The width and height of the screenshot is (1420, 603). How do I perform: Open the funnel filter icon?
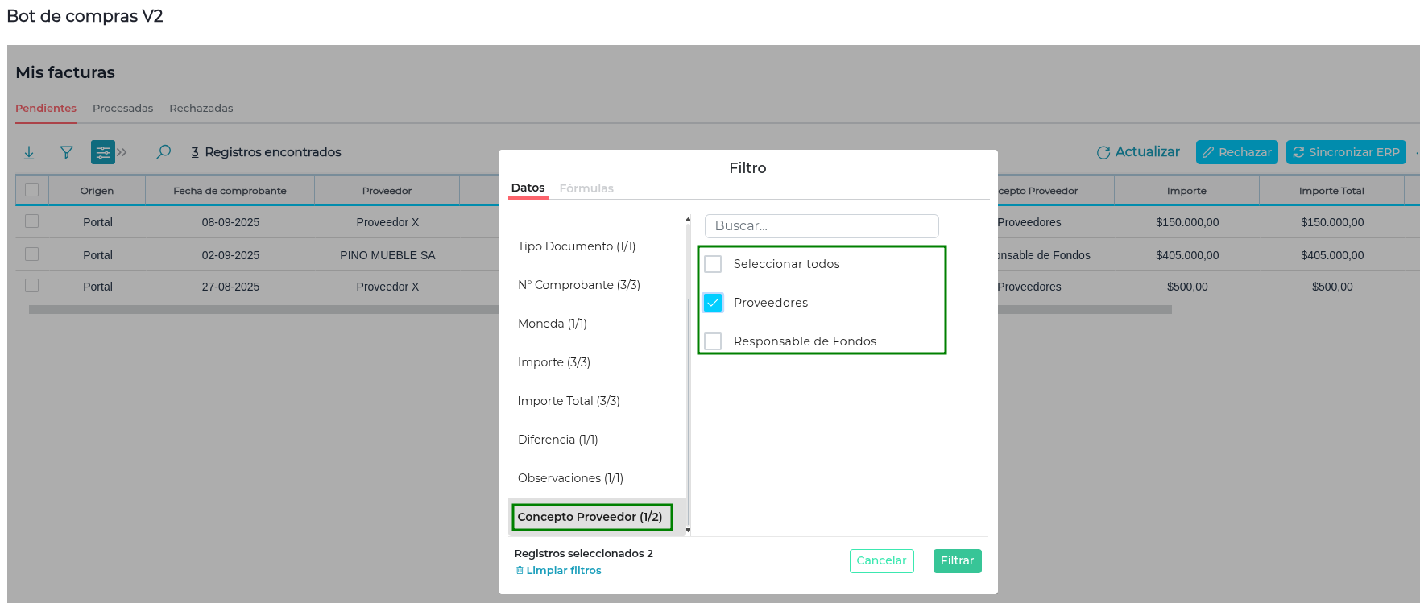tap(67, 152)
